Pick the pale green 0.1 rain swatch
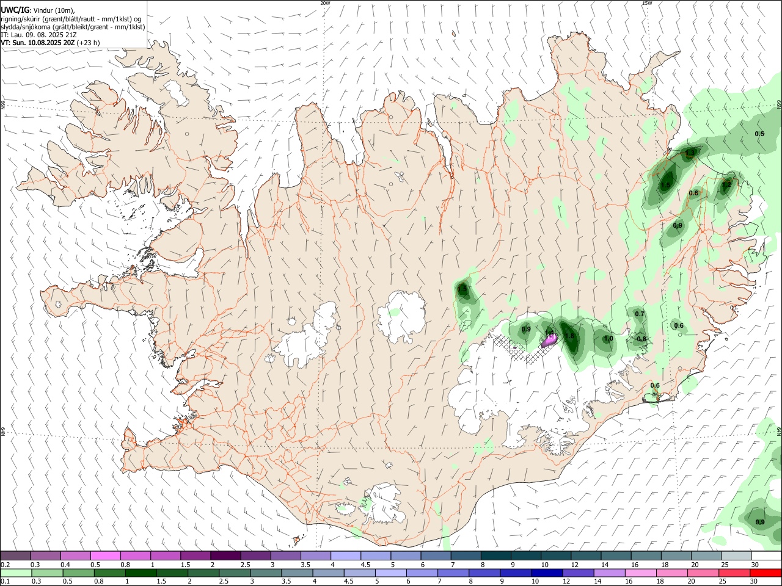The width and height of the screenshot is (782, 586). point(16,573)
